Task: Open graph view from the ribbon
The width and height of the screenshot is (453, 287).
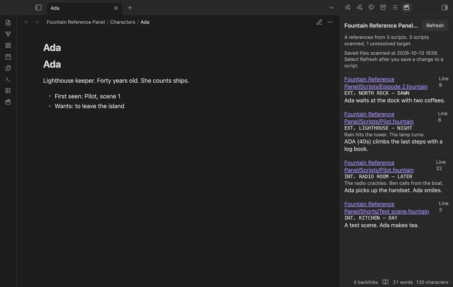Action: (x=8, y=34)
